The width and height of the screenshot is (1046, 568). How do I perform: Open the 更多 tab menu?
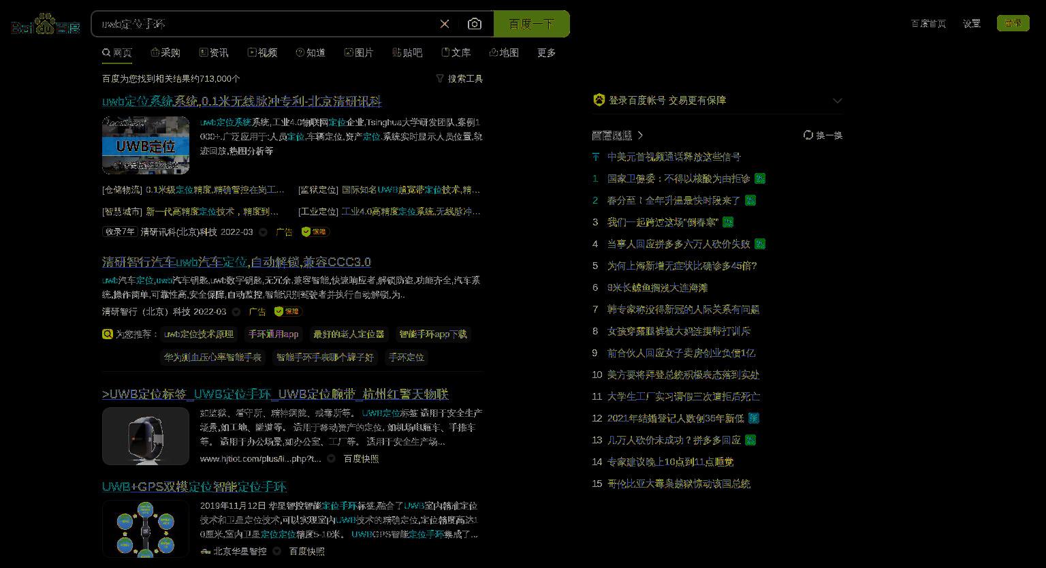pyautogui.click(x=547, y=52)
